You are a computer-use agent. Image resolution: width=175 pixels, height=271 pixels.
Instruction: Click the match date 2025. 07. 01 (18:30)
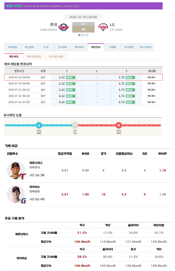pyautogui.click(x=83, y=17)
